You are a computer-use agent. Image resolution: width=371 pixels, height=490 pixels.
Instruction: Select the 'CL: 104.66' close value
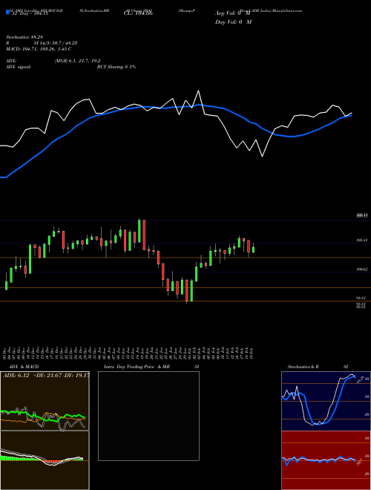click(x=138, y=13)
